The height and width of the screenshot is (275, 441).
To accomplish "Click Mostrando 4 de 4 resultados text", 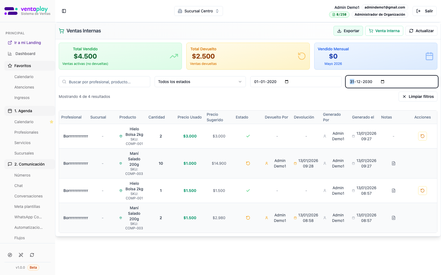I will click(x=84, y=97).
